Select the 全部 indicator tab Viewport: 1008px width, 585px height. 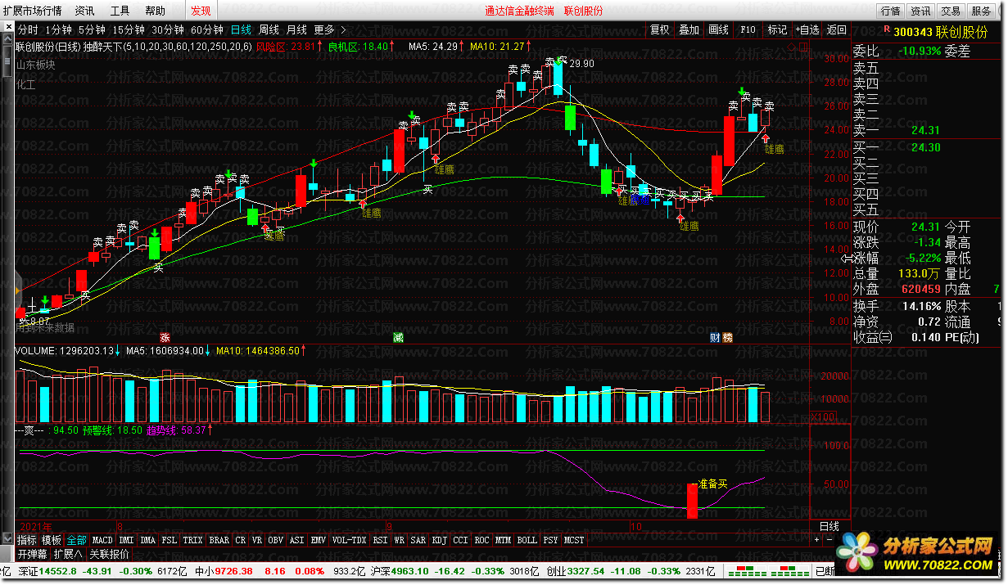tap(76, 540)
